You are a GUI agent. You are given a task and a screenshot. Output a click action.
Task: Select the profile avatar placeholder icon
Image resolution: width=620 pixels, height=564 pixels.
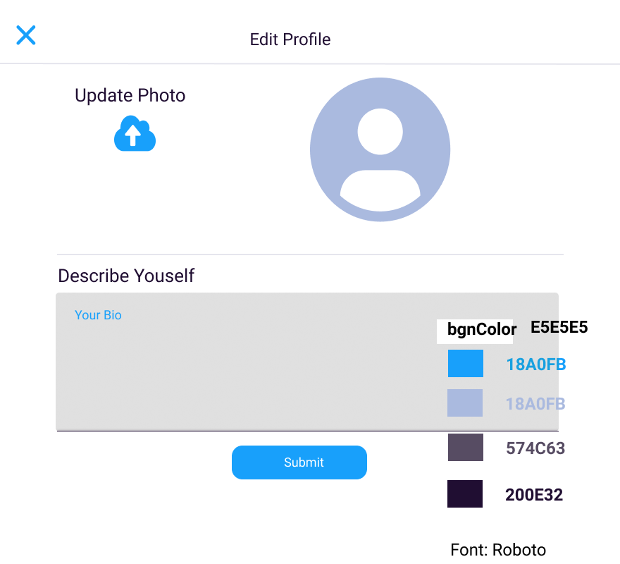pos(380,149)
